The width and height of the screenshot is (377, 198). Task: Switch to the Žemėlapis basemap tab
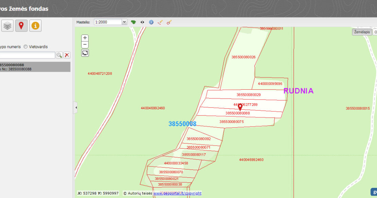tap(362, 32)
